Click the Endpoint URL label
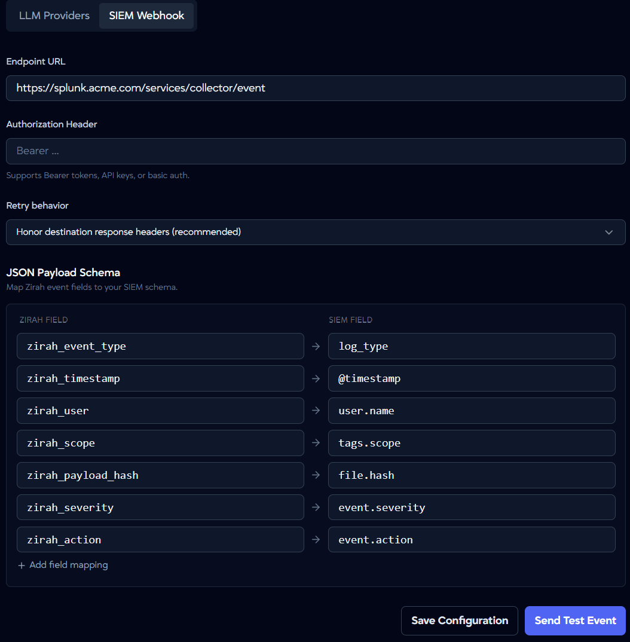 tap(36, 62)
